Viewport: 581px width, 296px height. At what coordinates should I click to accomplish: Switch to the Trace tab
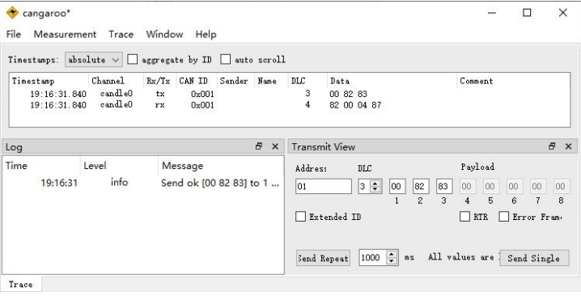click(x=21, y=285)
